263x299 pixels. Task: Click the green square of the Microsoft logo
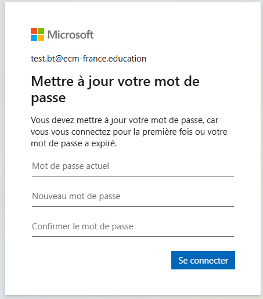coord(41,31)
